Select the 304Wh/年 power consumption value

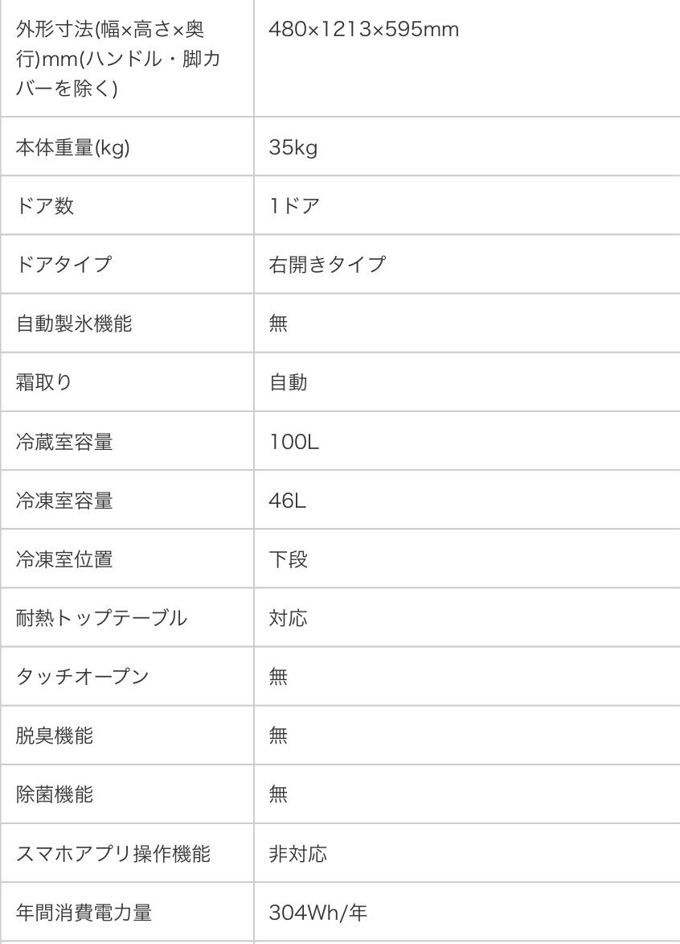coord(317,913)
